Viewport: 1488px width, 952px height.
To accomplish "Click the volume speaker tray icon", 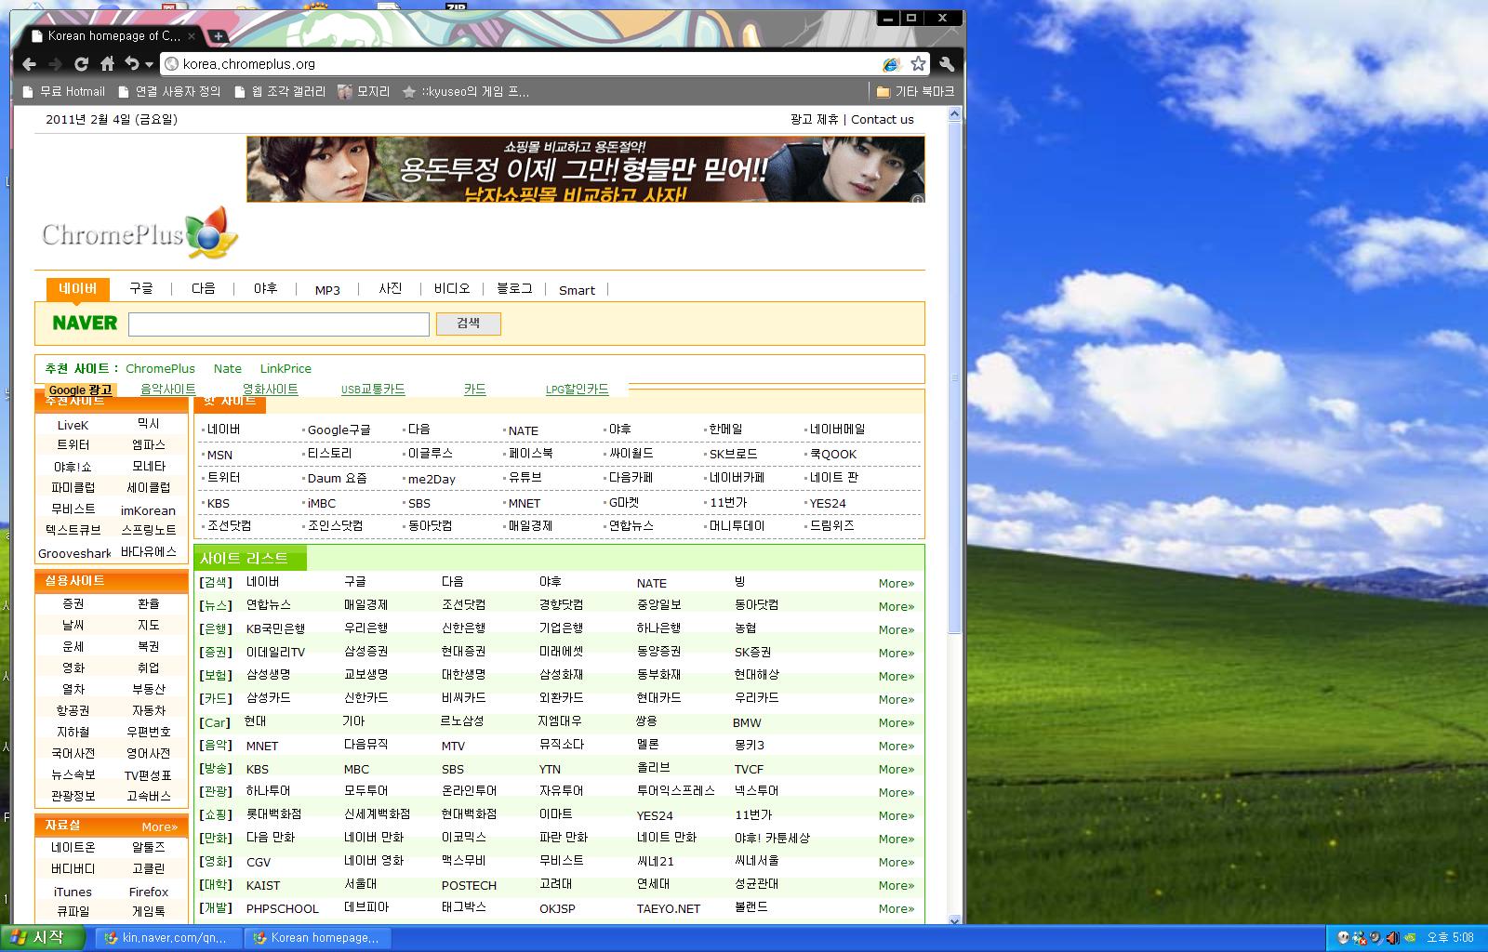I will point(1392,937).
